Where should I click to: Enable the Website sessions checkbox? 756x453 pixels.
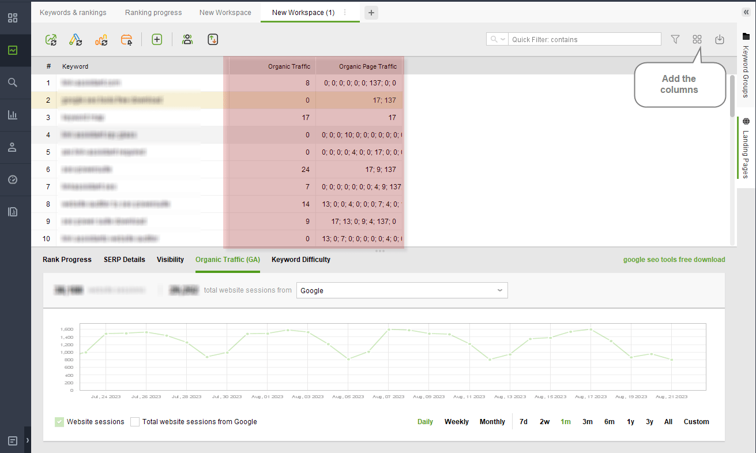click(59, 422)
